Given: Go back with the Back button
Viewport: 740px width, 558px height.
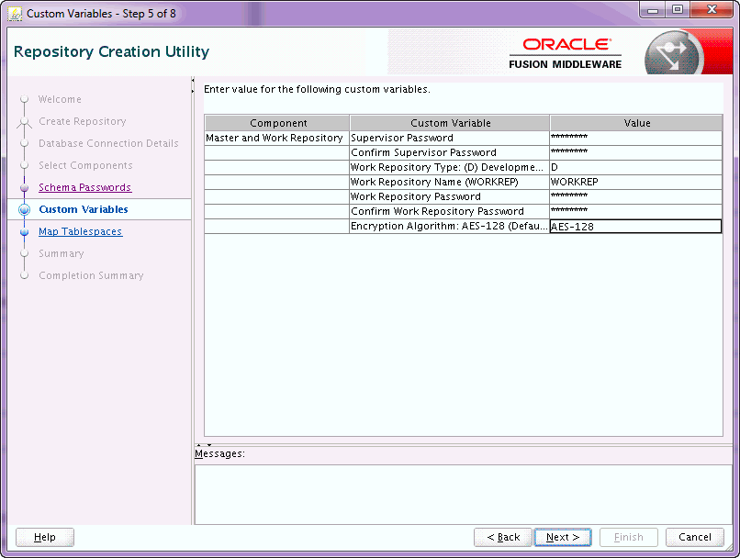Looking at the screenshot, I should (x=503, y=537).
